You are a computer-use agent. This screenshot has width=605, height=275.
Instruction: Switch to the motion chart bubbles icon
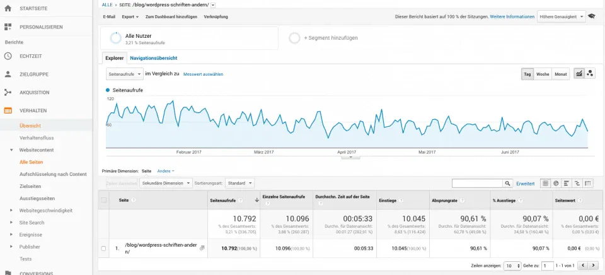[590, 74]
